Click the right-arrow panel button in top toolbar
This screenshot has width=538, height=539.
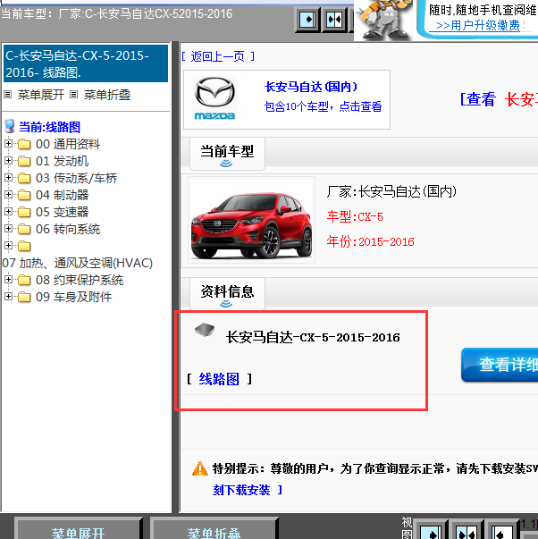[x=307, y=20]
